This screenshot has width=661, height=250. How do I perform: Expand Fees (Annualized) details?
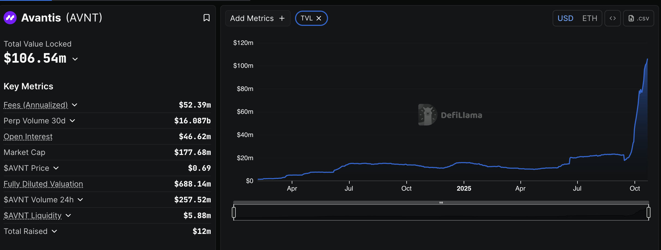click(75, 105)
